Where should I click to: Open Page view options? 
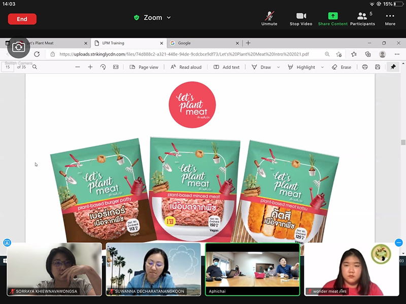[144, 67]
